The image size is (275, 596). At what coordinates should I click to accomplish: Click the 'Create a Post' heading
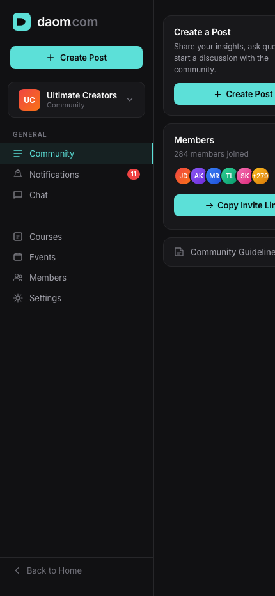202,32
